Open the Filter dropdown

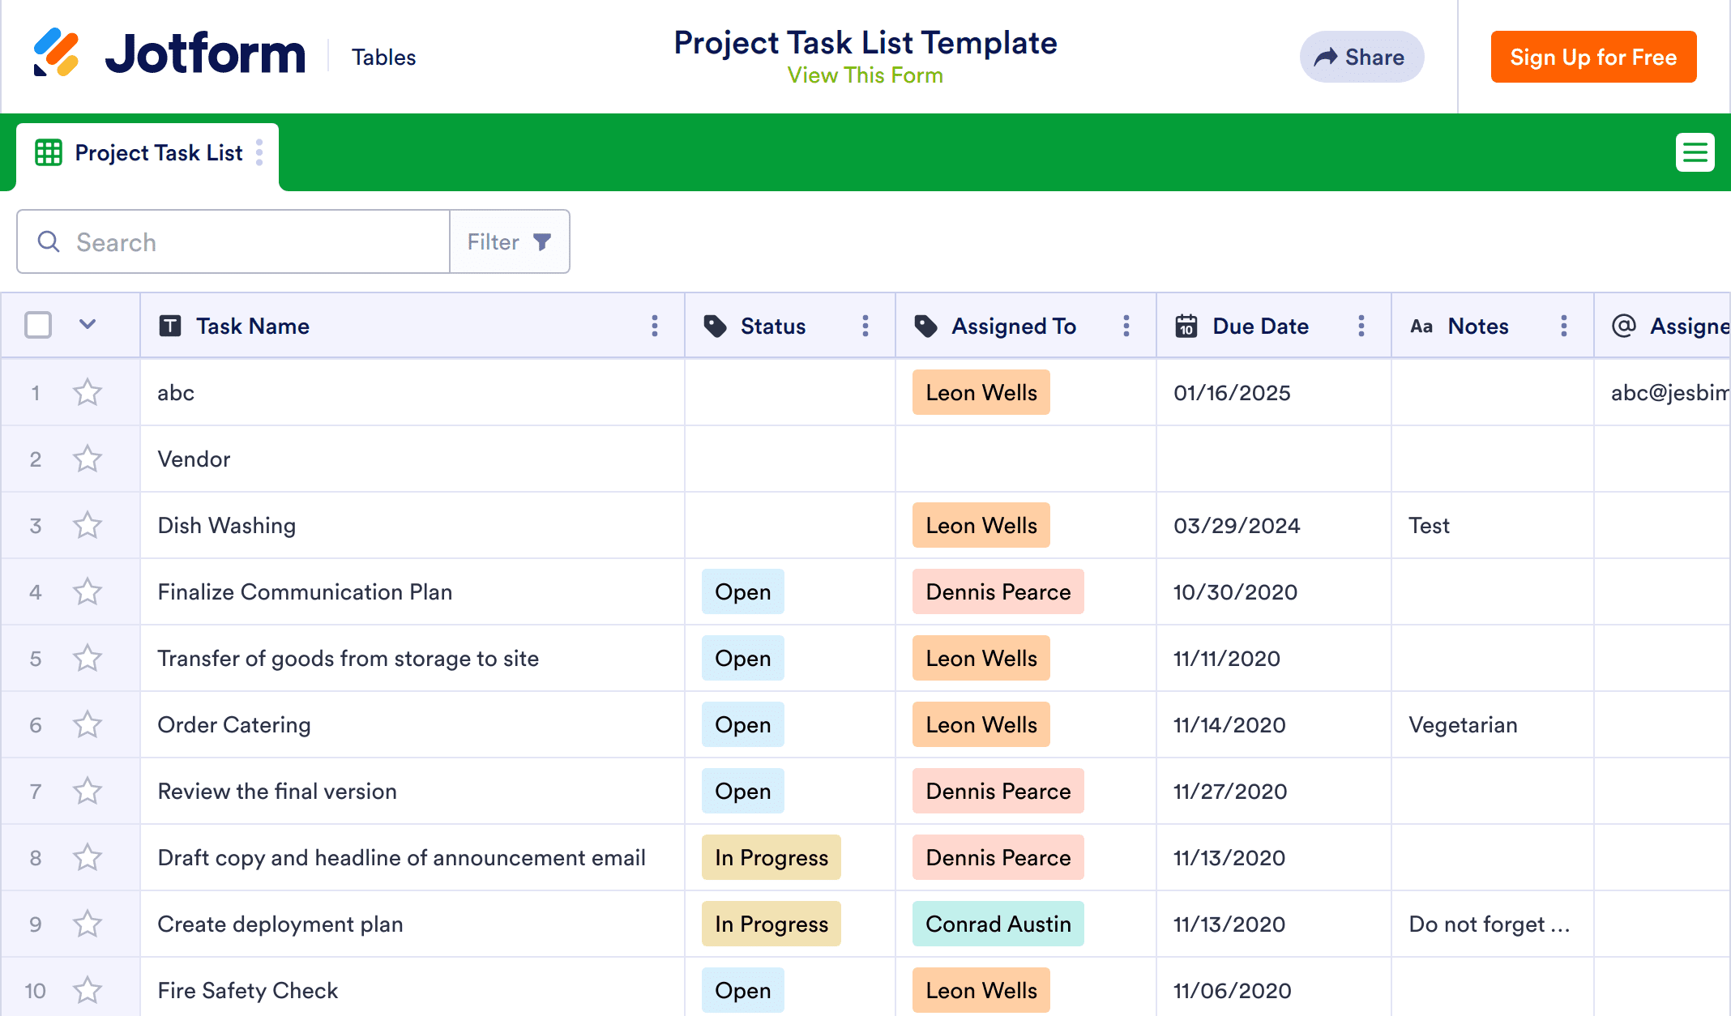509,242
